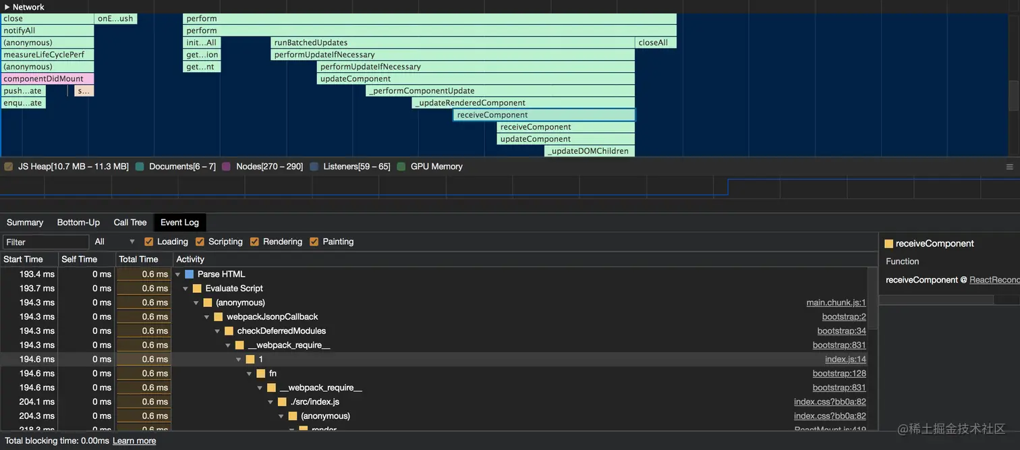Collapse the Parse HTML row
The image size is (1020, 450).
(178, 275)
